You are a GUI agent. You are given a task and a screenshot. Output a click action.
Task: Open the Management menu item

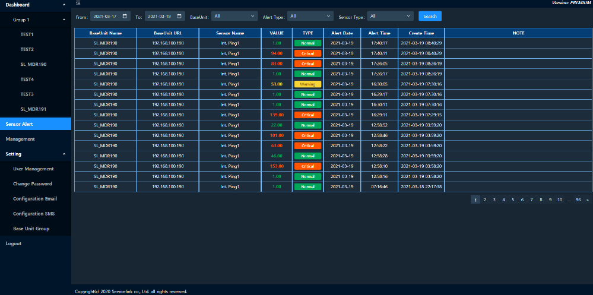click(20, 139)
